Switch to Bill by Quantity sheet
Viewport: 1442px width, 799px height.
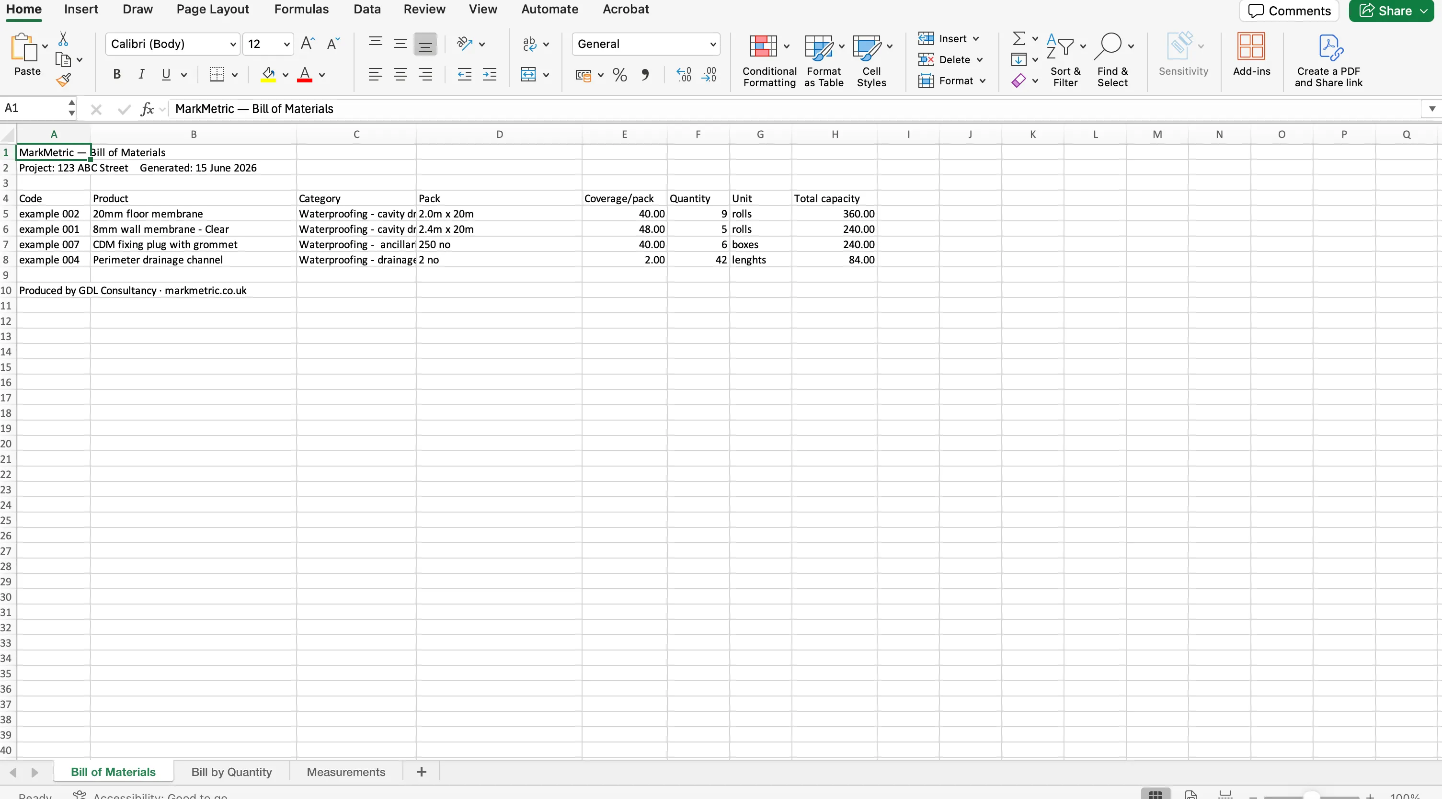coord(231,772)
